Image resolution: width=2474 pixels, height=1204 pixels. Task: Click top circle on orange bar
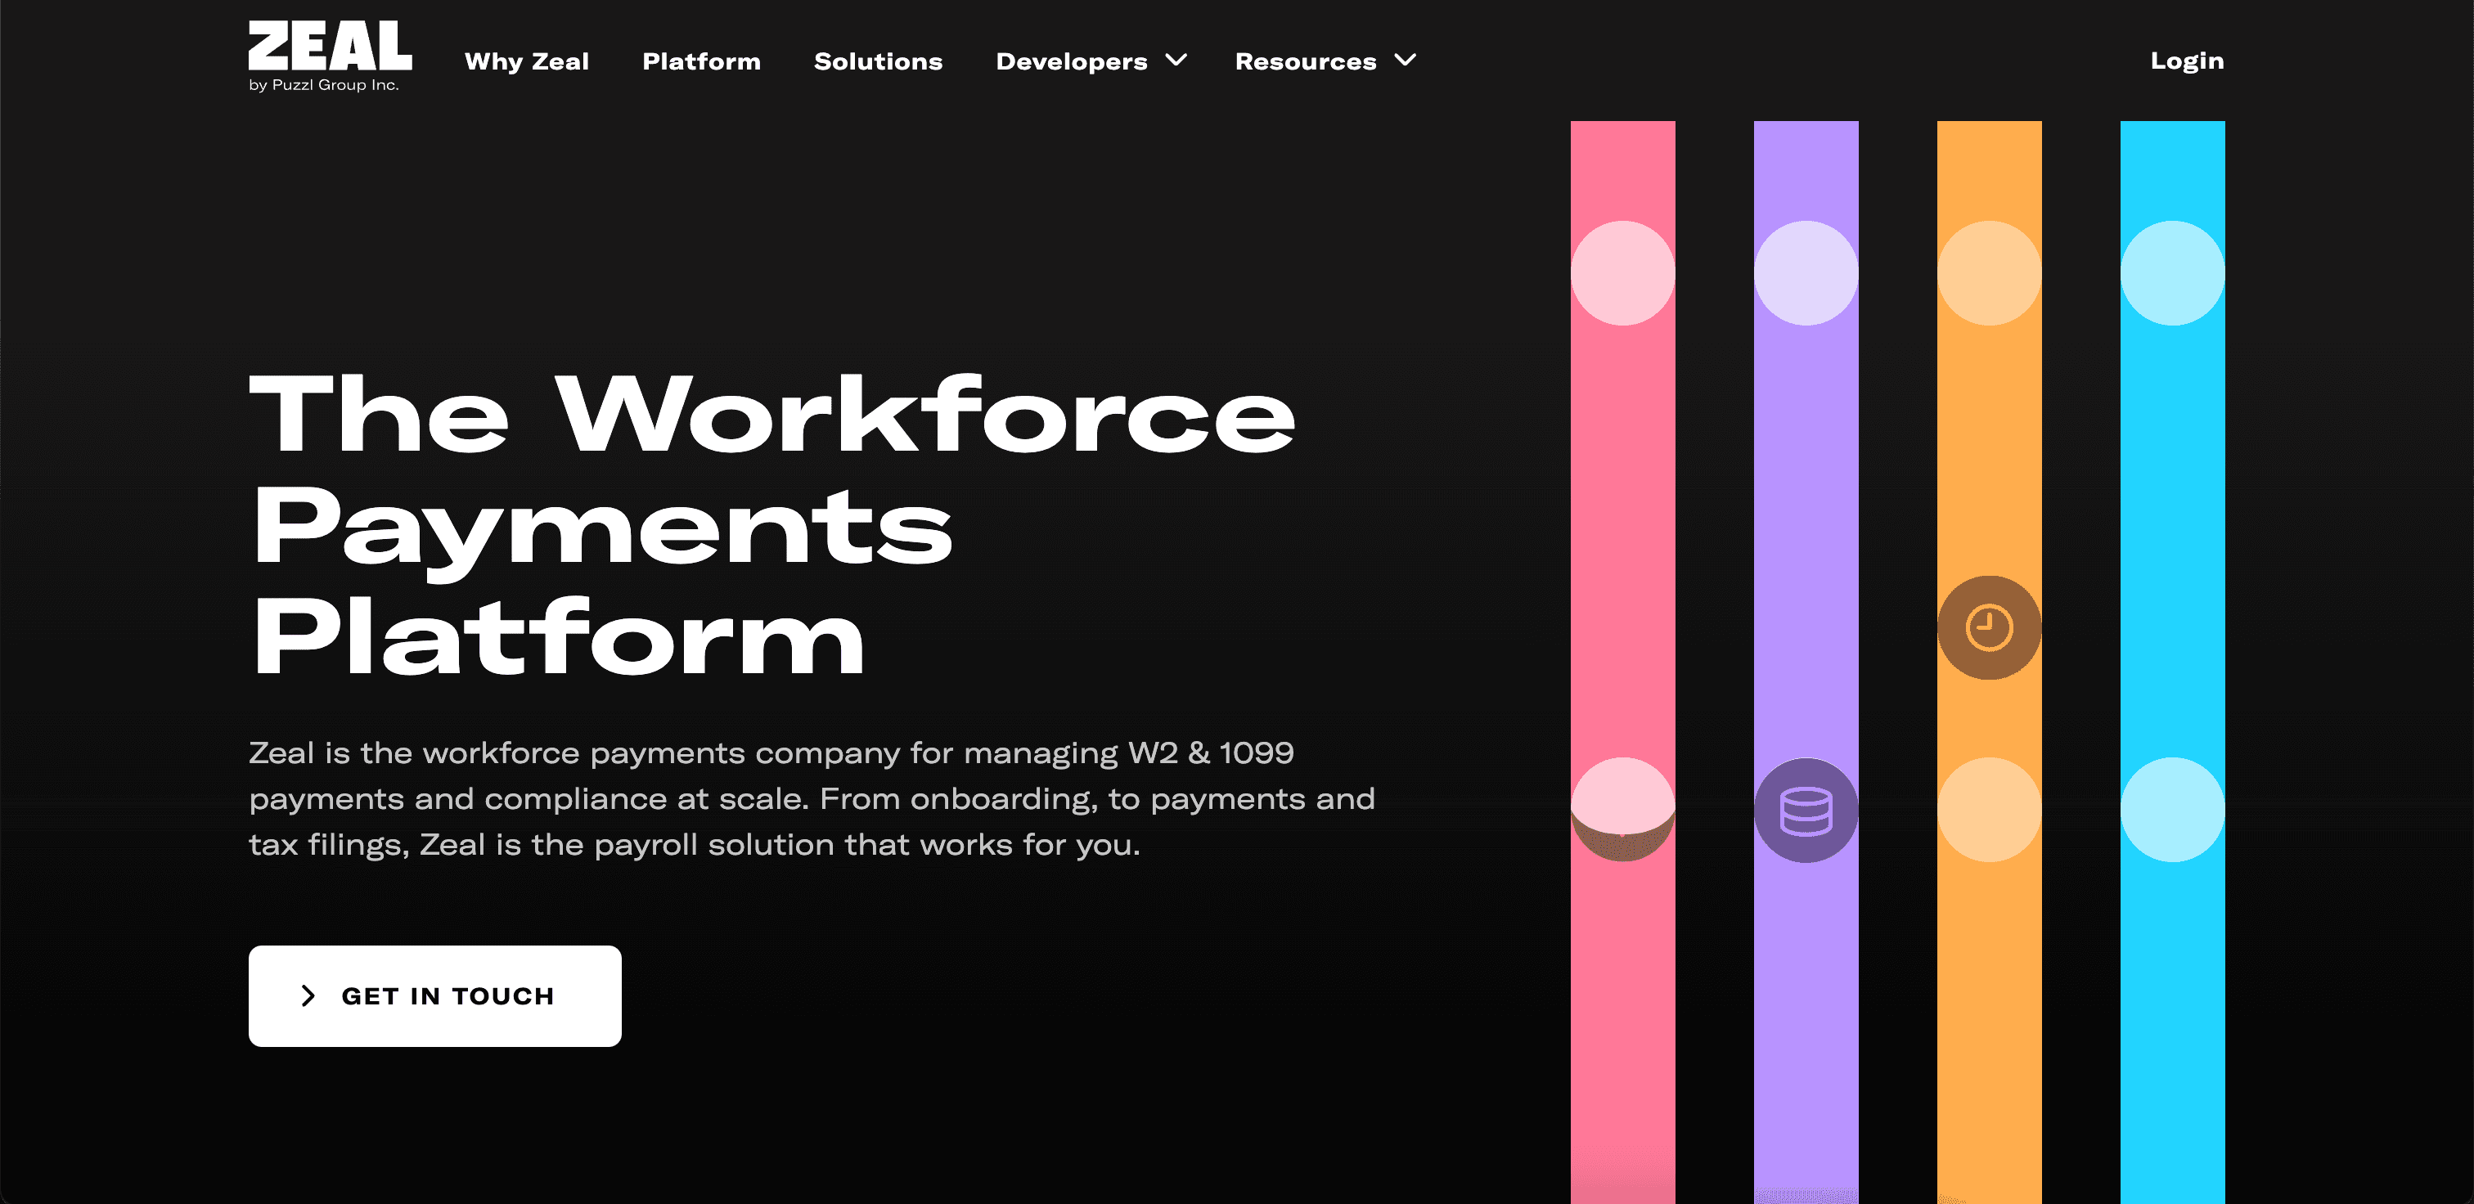tap(1988, 274)
